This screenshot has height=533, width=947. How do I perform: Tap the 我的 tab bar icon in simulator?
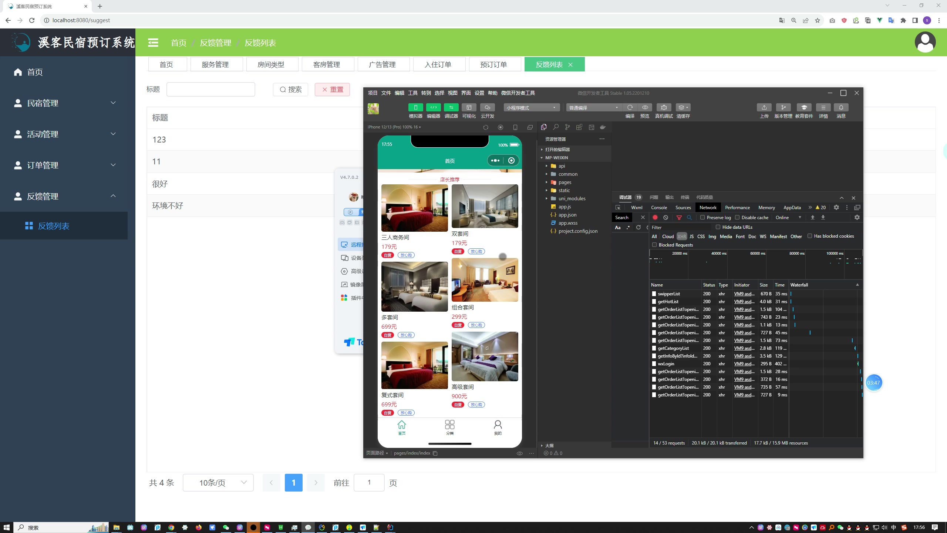click(498, 427)
